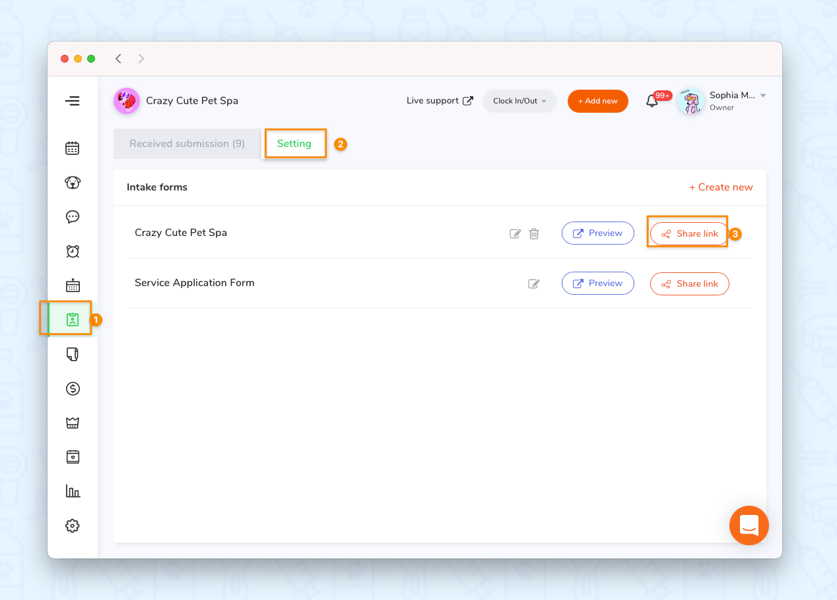
Task: Click the Intake forms heading
Action: coord(157,187)
